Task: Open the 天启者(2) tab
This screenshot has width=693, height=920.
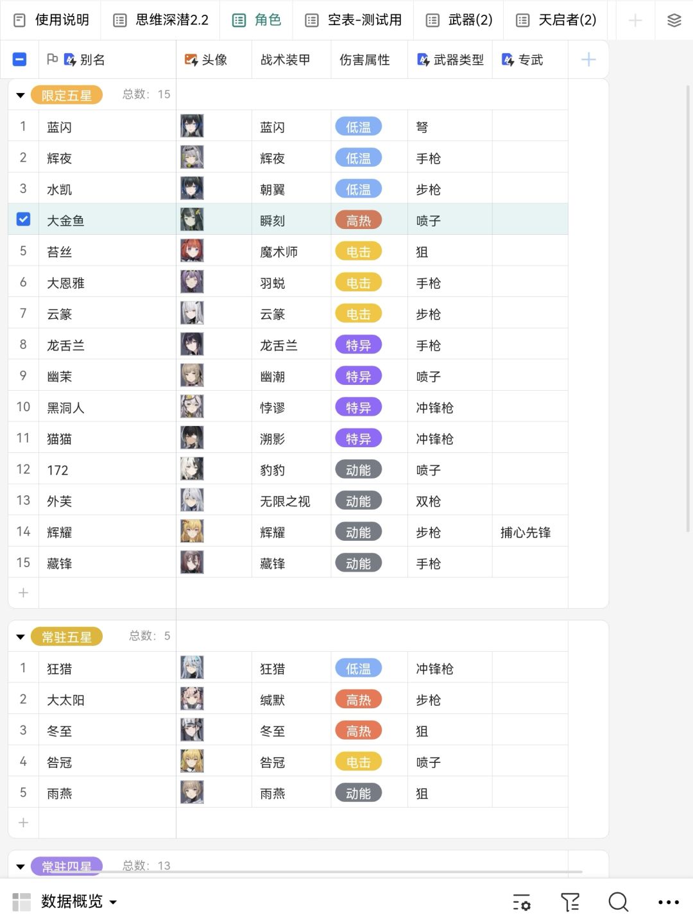Action: coord(557,20)
